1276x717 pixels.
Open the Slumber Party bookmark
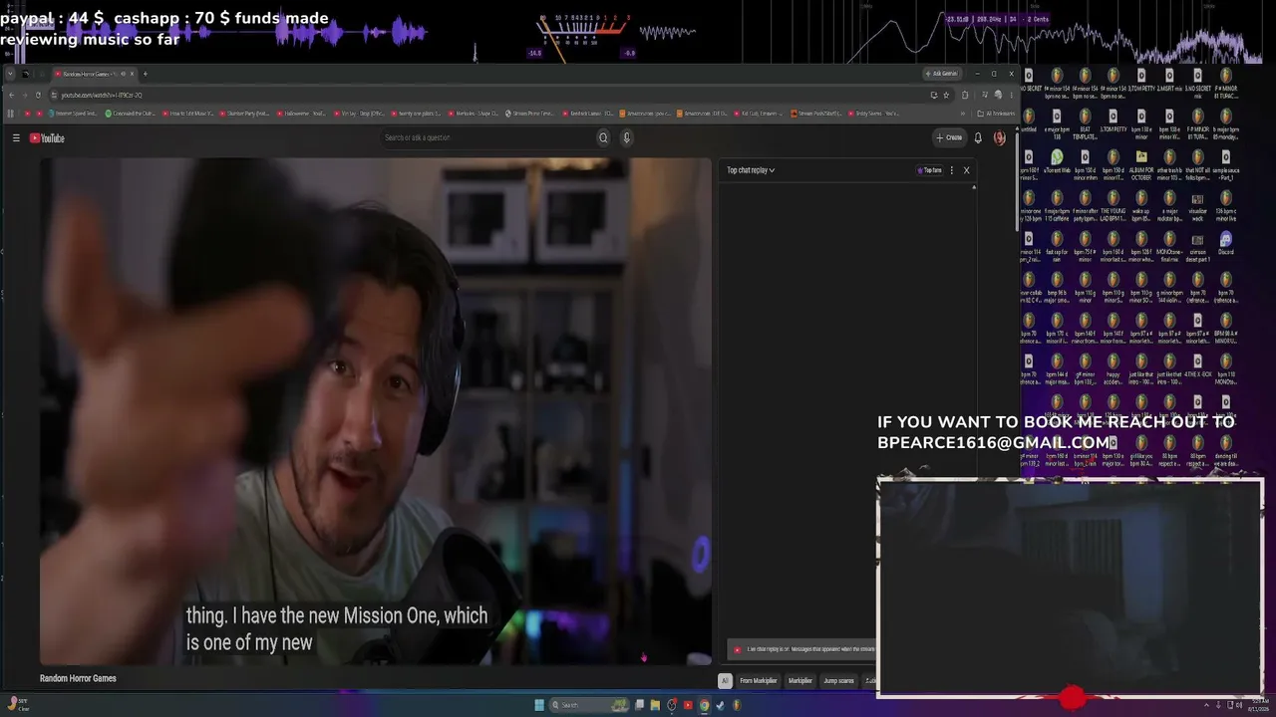click(245, 114)
